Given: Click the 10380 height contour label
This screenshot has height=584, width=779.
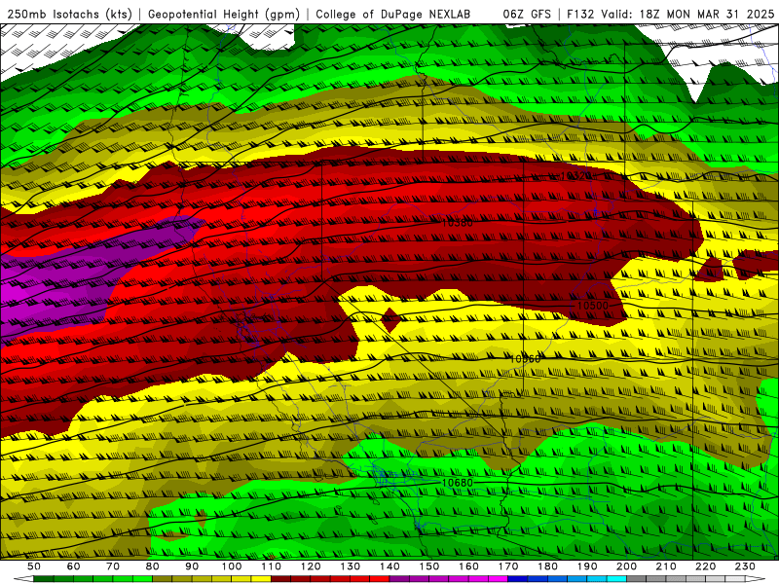Looking at the screenshot, I should 457,223.
